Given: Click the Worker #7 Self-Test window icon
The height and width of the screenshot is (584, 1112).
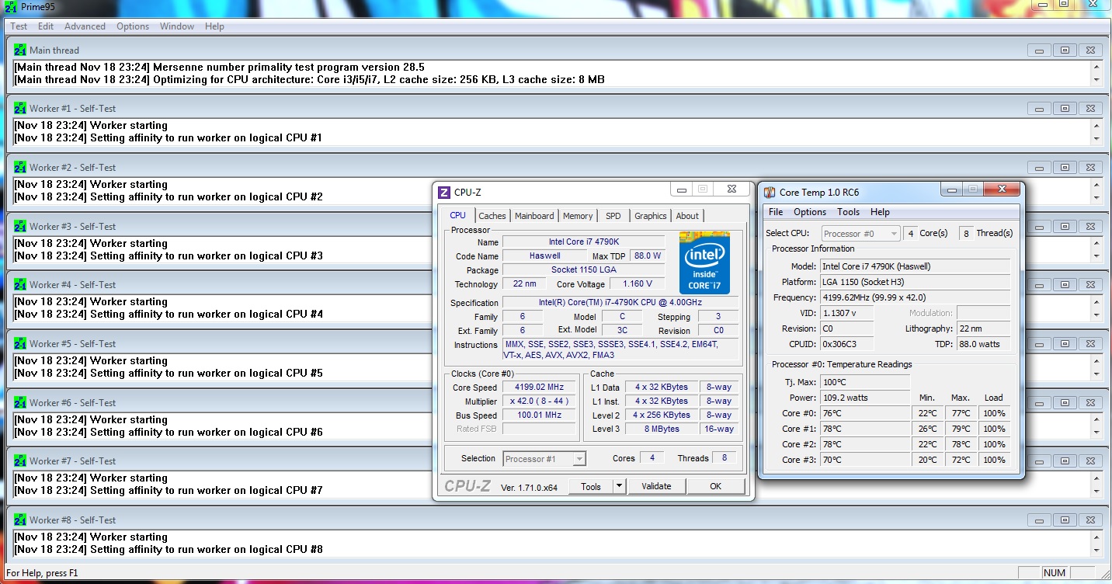Looking at the screenshot, I should (x=20, y=461).
